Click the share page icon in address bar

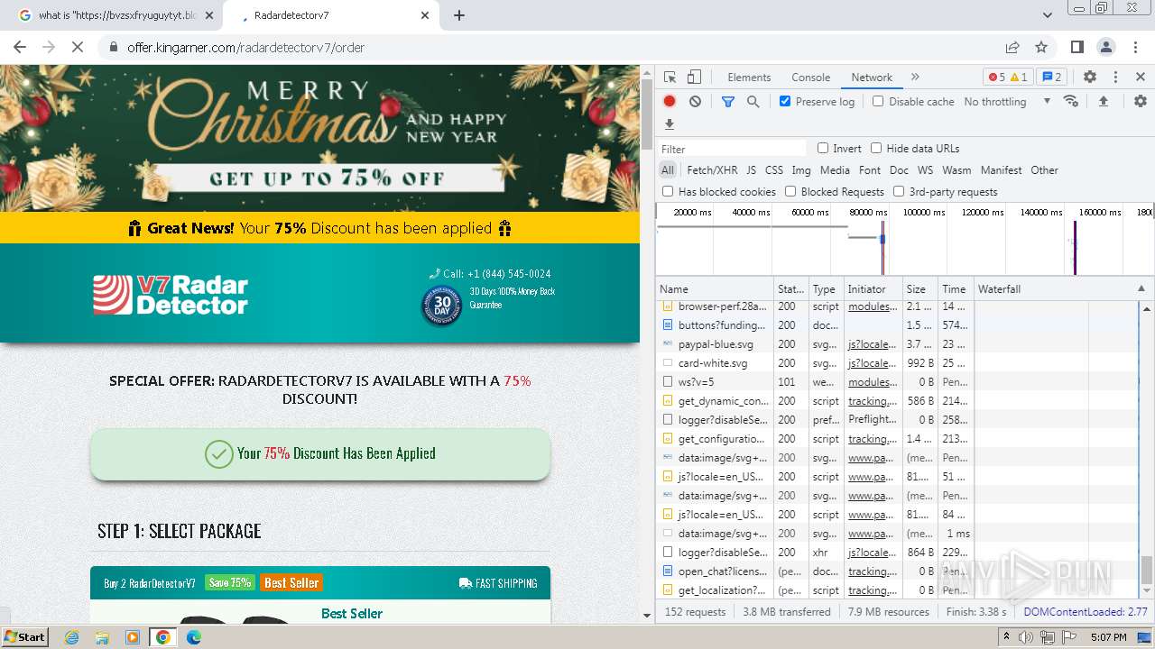click(1012, 47)
